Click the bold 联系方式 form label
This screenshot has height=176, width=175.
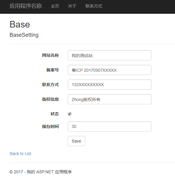pos(50,85)
